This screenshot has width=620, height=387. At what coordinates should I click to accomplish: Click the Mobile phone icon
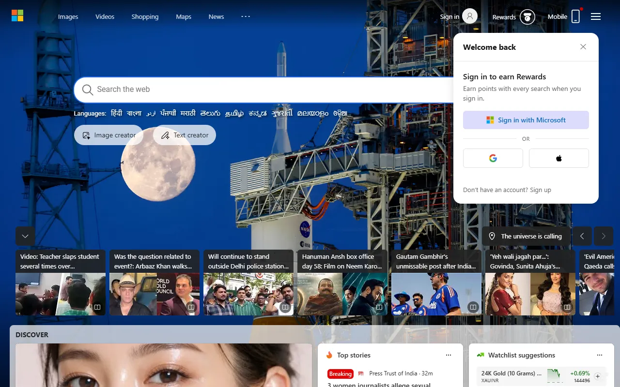pyautogui.click(x=575, y=16)
